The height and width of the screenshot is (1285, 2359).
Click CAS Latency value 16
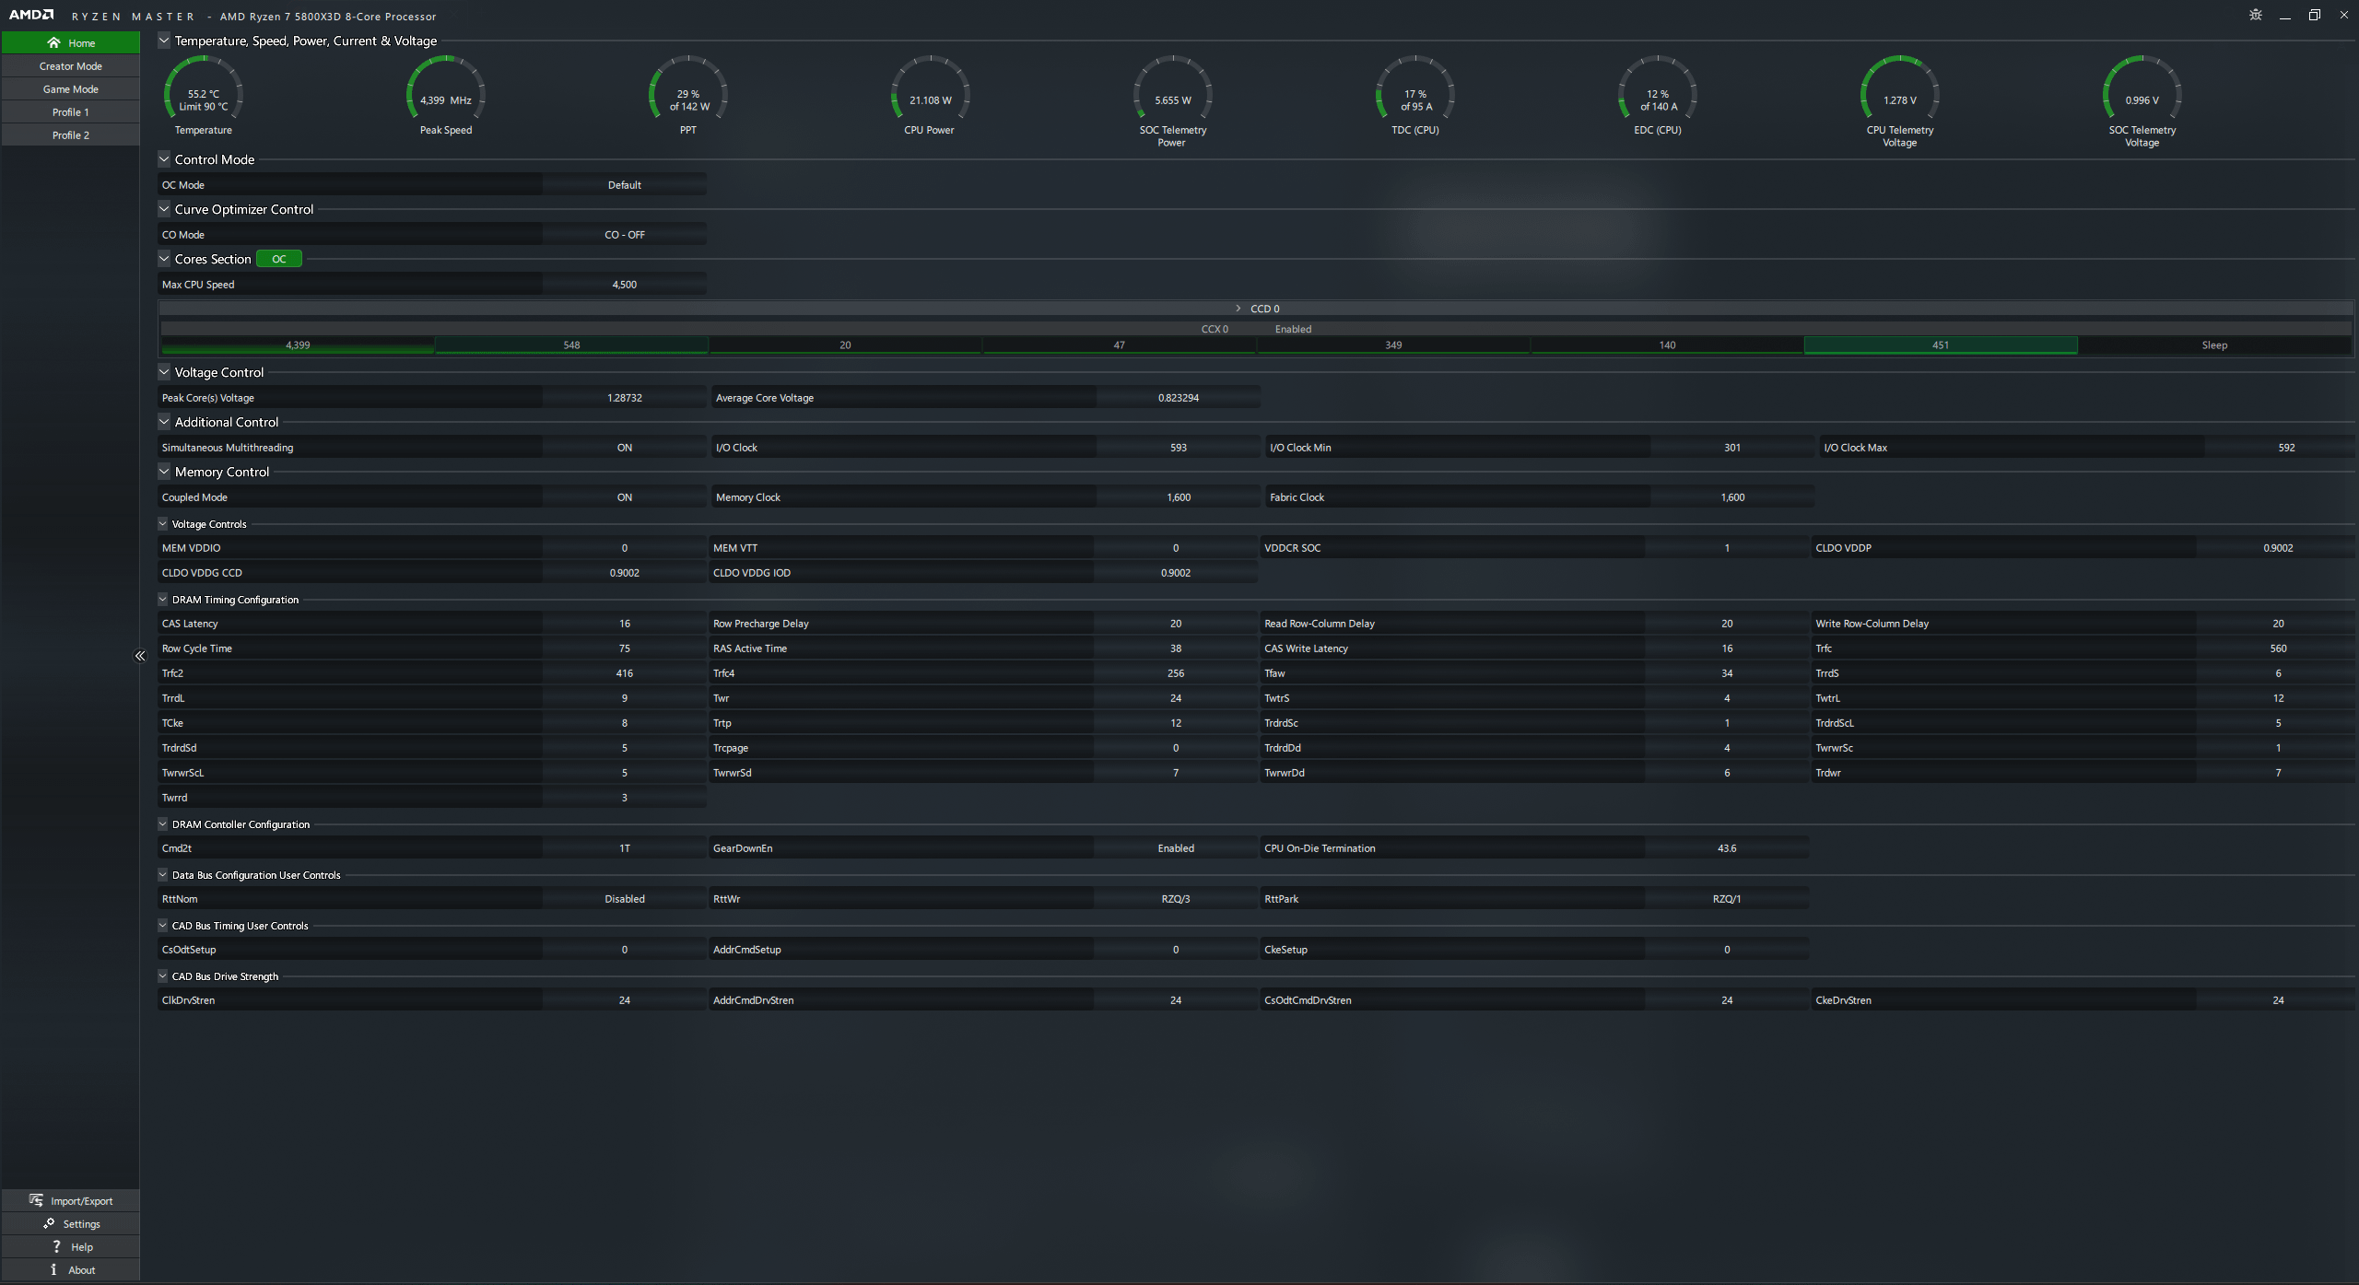click(x=625, y=624)
